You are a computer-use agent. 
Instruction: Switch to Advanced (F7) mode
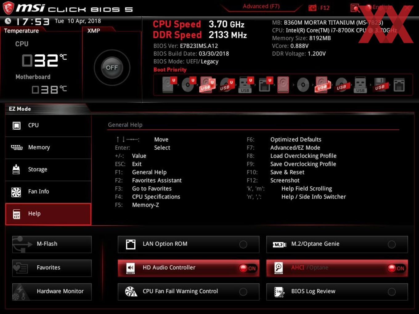[x=261, y=6]
